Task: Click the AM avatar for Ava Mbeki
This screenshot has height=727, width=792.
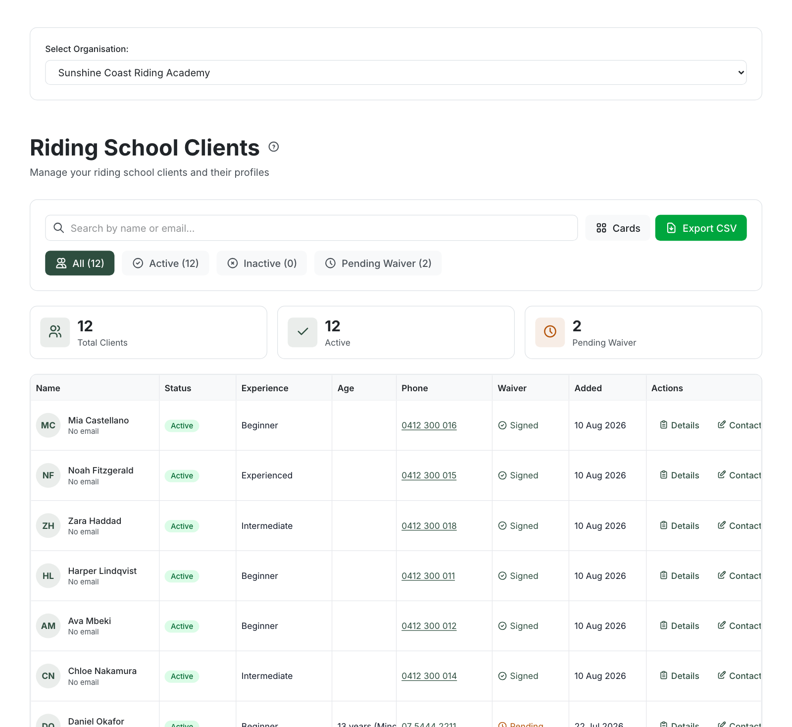Action: 48,626
